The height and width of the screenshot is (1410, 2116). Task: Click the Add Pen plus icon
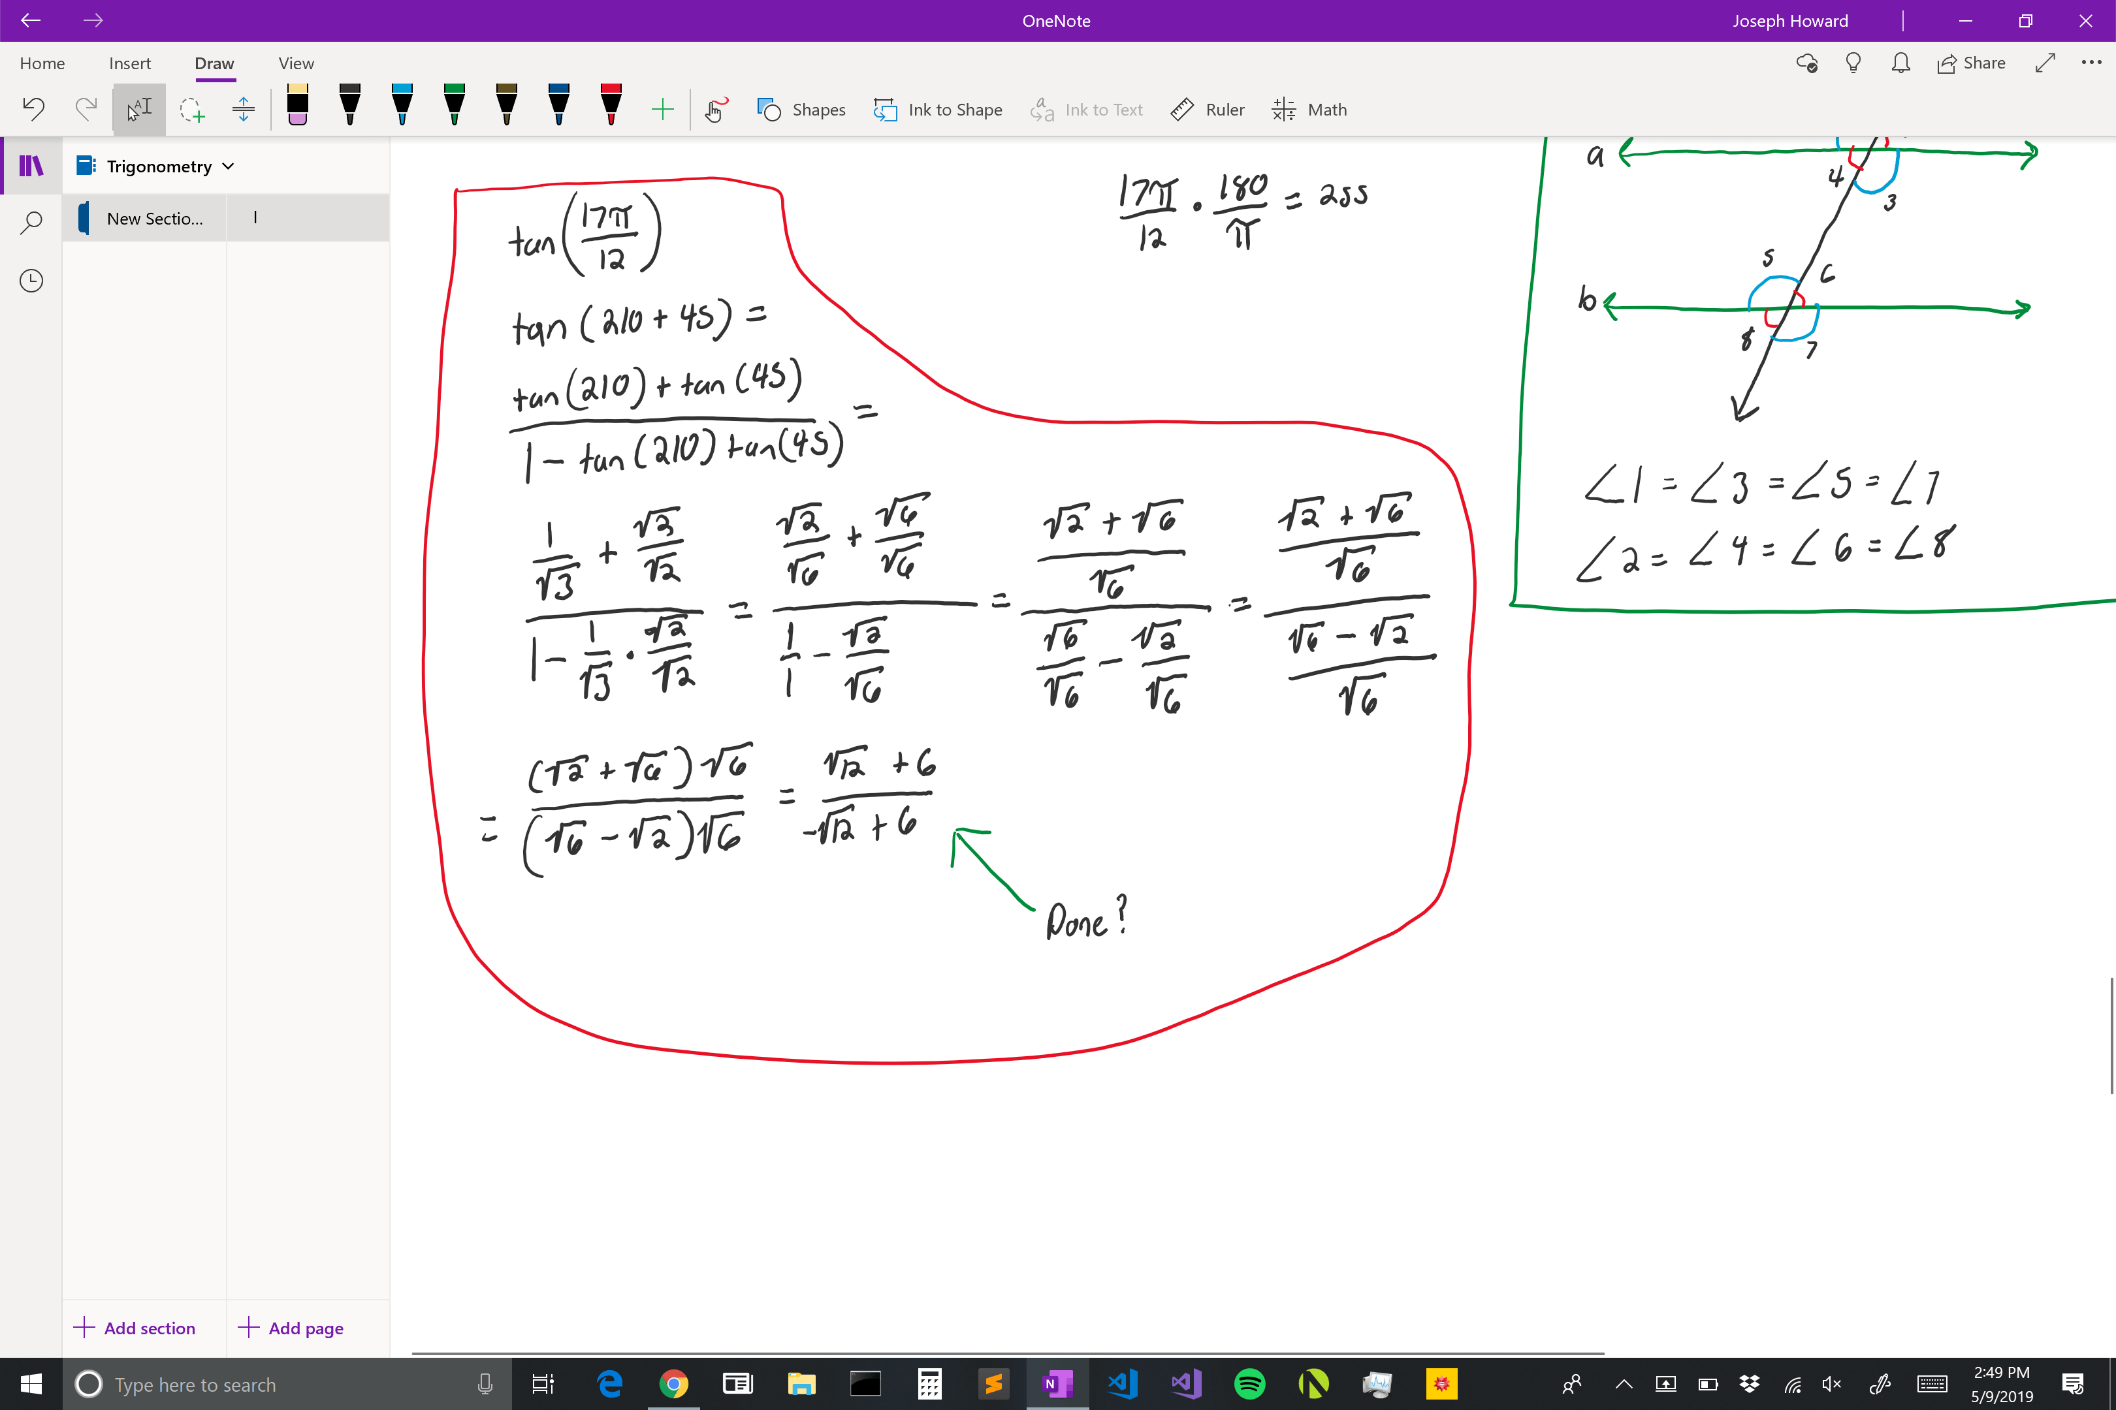(662, 110)
